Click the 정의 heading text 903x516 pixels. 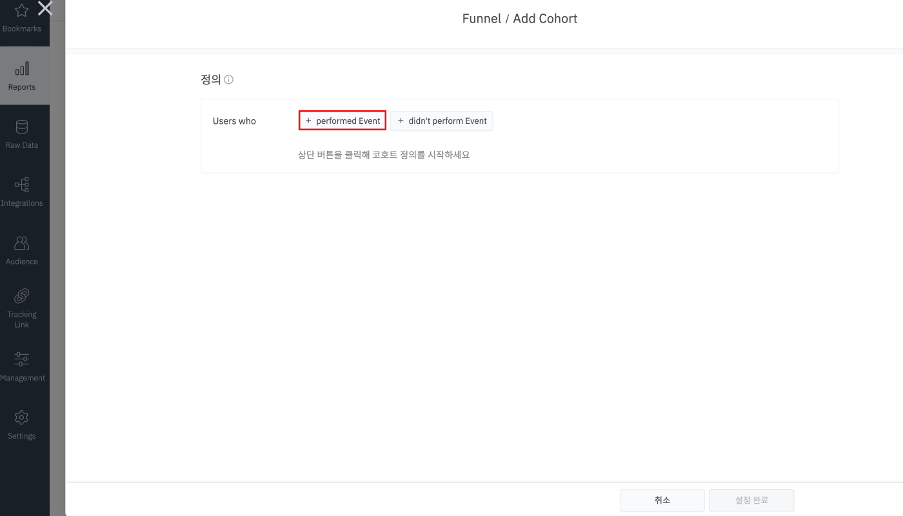[x=211, y=80]
